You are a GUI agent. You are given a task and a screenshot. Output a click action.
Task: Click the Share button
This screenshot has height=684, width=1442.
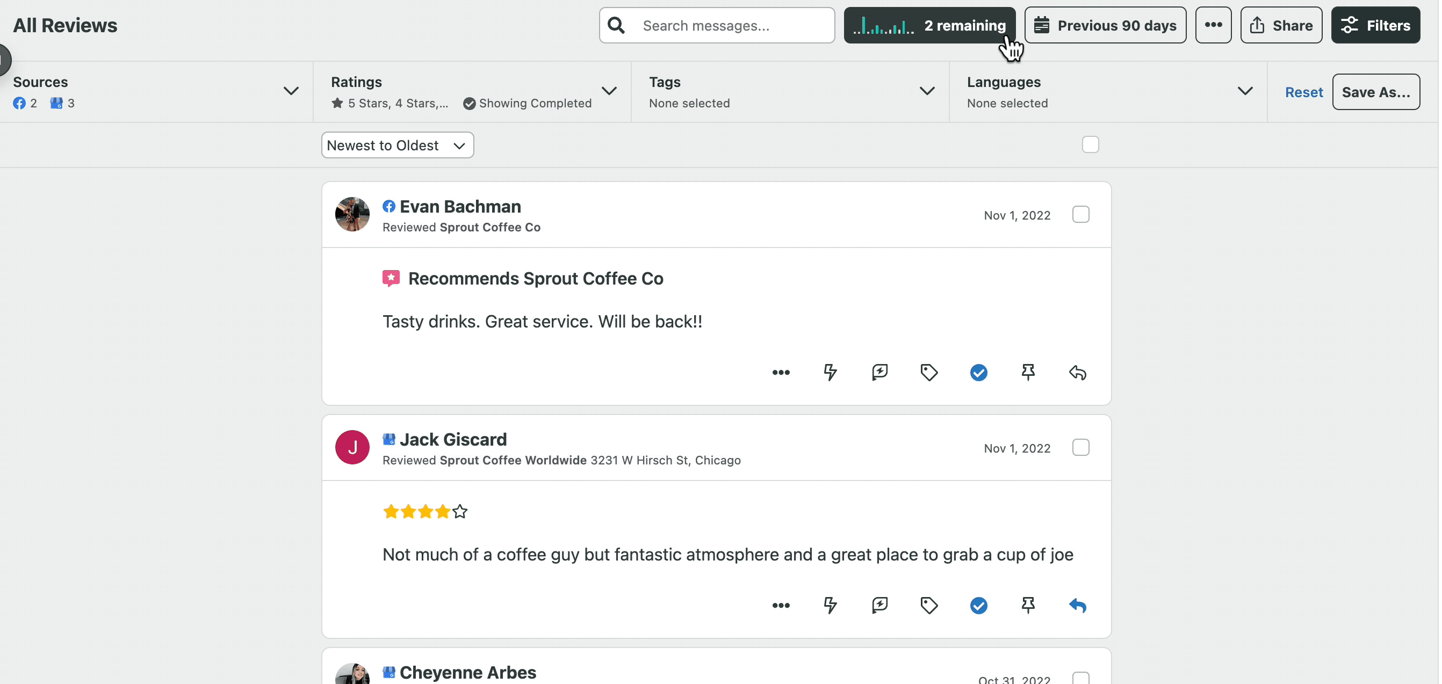click(x=1281, y=25)
